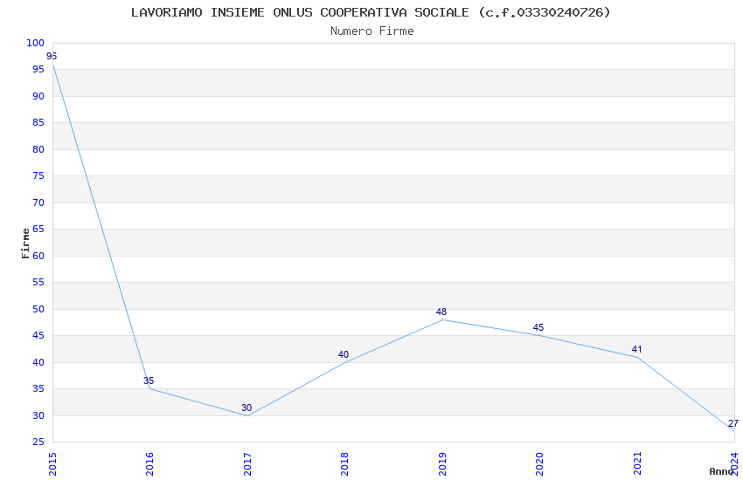Viewport: 743px width, 480px height.
Task: Click the y-axis value 90
Action: [38, 96]
